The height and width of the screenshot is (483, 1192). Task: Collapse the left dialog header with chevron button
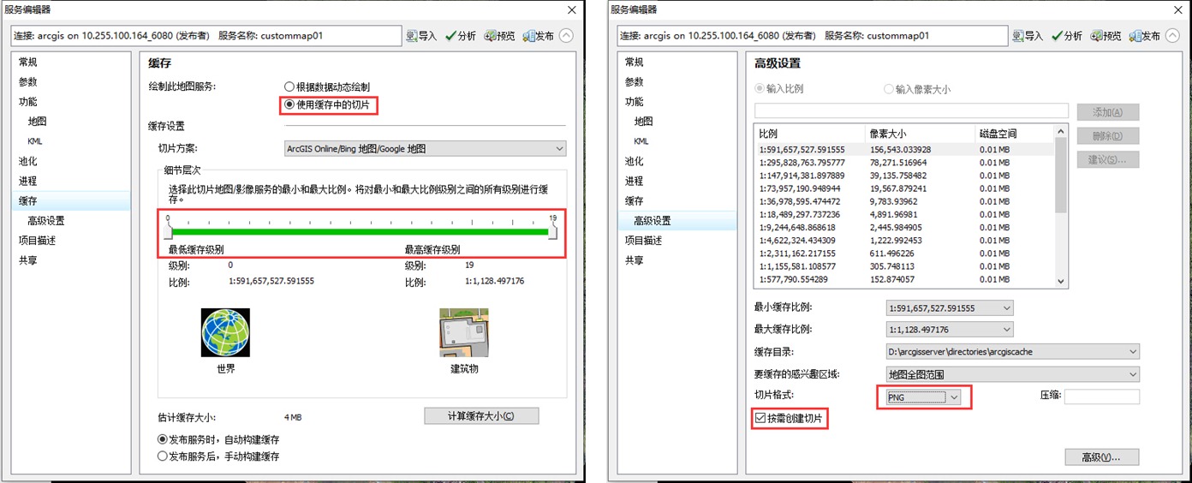click(567, 36)
